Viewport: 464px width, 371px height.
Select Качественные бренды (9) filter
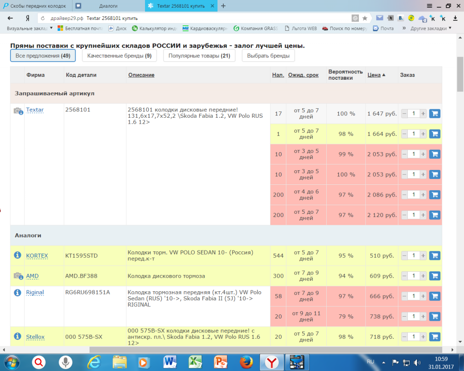[x=119, y=56]
